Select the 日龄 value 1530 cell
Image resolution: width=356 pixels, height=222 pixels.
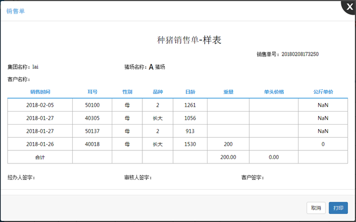pos(190,144)
